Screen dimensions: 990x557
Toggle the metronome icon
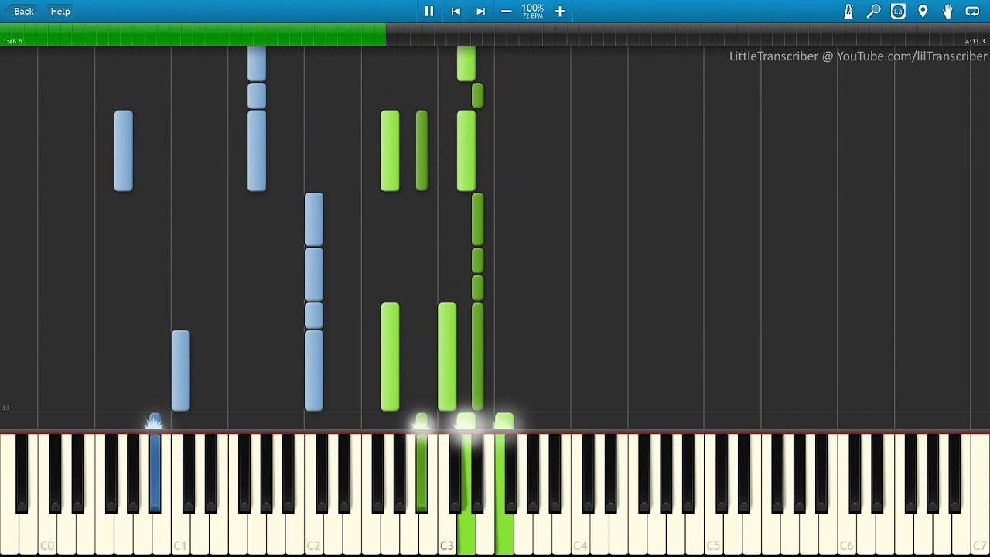point(848,12)
